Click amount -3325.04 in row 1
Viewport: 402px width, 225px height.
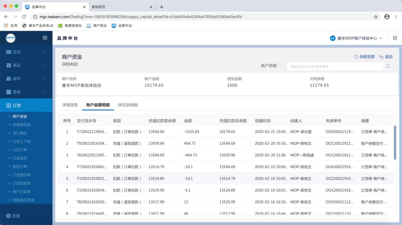192,132
